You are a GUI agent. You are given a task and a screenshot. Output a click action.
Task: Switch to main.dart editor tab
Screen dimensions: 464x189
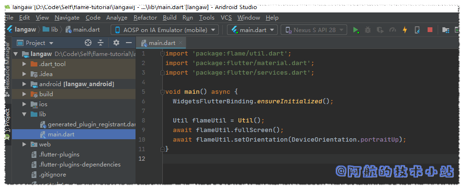click(x=161, y=43)
